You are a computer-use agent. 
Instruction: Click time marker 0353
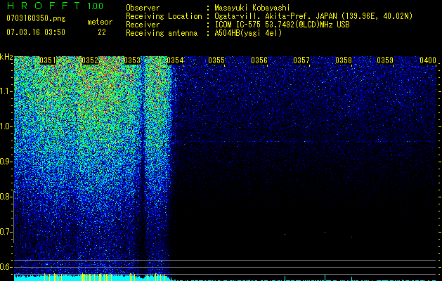(132, 60)
